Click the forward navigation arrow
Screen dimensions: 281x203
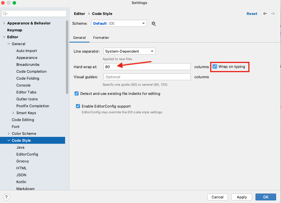(273, 14)
